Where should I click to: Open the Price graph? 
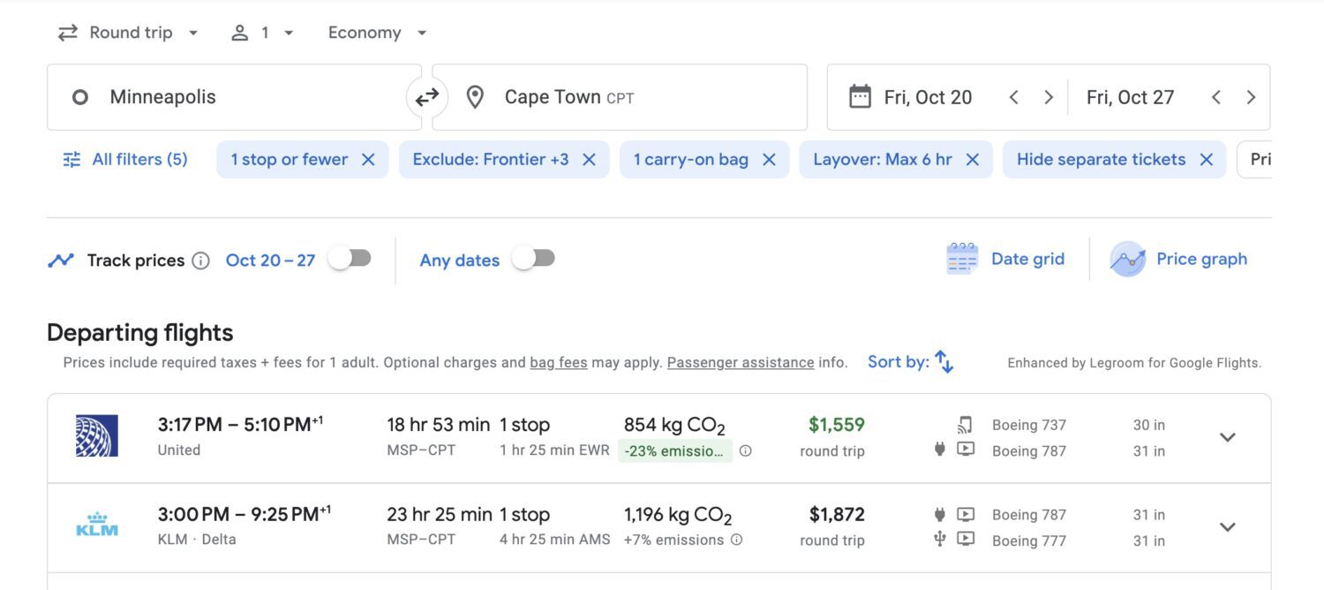(x=1179, y=260)
